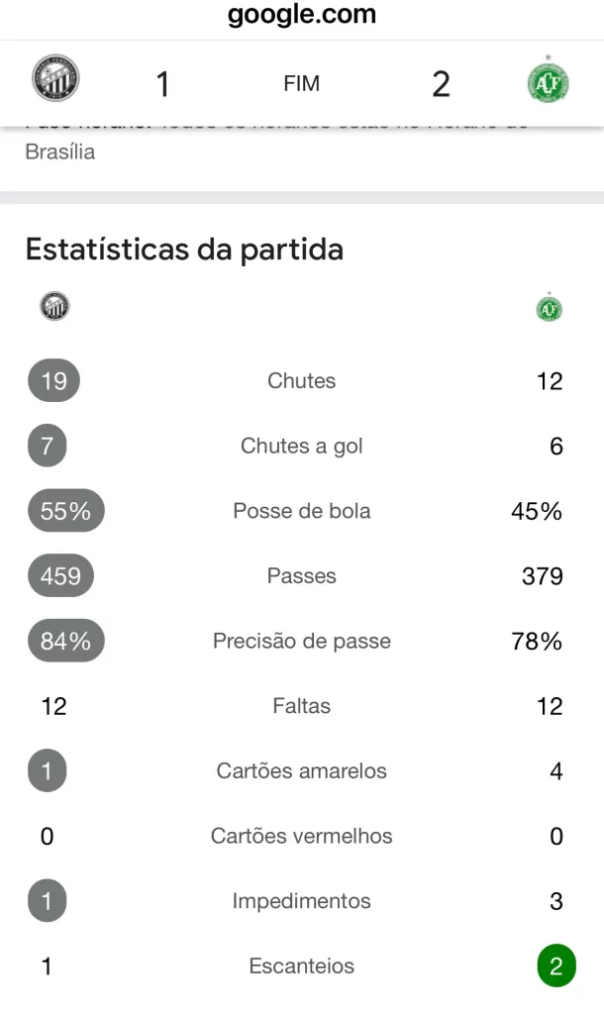The image size is (604, 1014).
Task: Select the small green ACF badge above statistics
Action: point(549,307)
